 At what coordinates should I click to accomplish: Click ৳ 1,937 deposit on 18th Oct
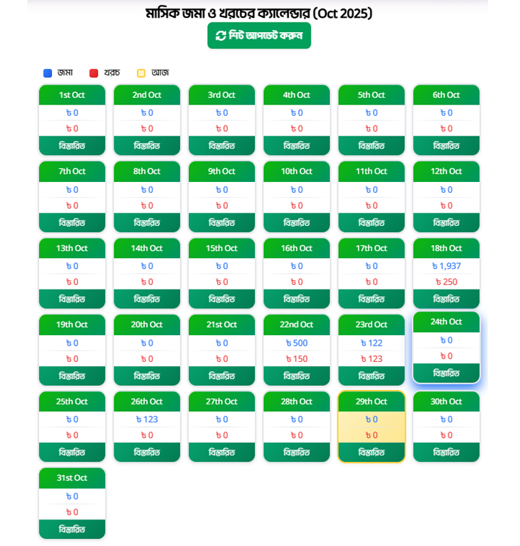tap(446, 266)
